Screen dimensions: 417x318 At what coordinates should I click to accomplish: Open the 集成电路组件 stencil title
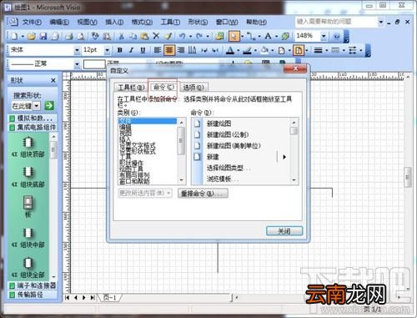pos(33,128)
